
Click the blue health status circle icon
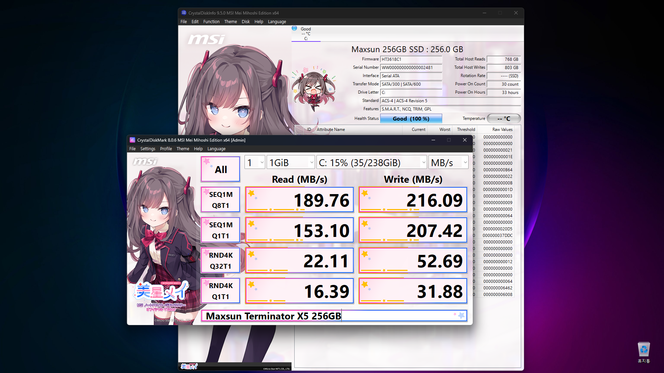(294, 28)
